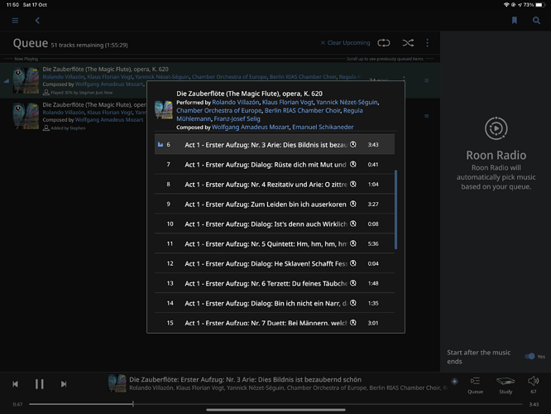Screen dimensions: 551x414
Task: Click the second queue item's album art
Action: [26, 116]
